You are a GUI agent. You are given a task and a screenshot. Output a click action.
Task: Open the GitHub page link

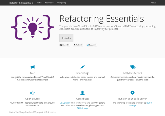tap(82, 108)
